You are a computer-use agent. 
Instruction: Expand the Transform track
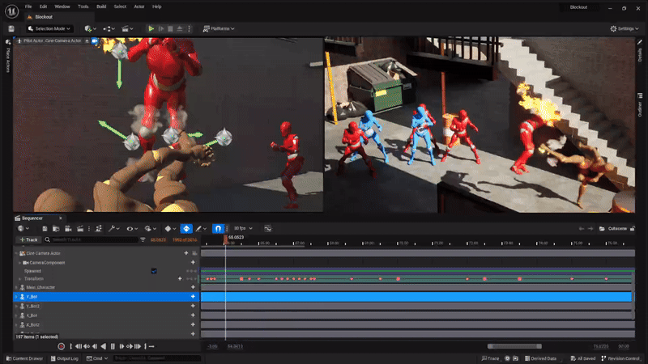pos(20,278)
